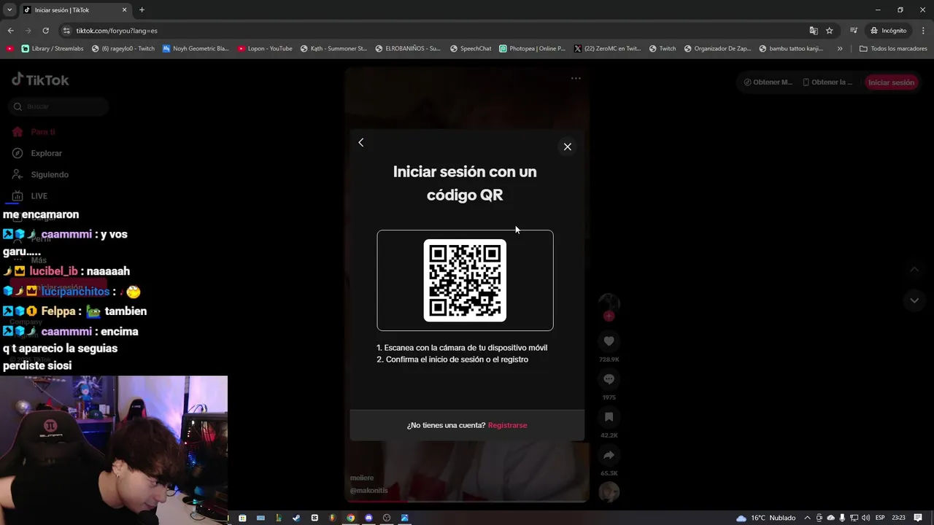Open the Library / Streamlabs bookmark
The width and height of the screenshot is (934, 525).
point(53,49)
